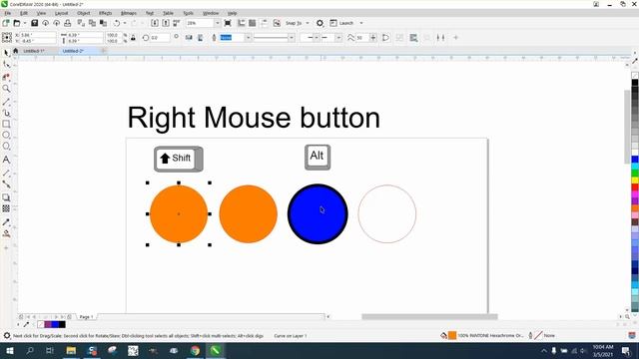Select the Text tool (A)
Viewport: 639px width, 359px height.
click(6, 160)
